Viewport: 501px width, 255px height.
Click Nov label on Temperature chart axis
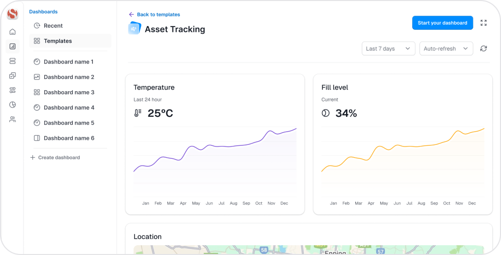coord(271,203)
